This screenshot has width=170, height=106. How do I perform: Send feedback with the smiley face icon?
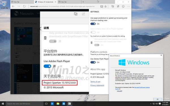(123, 7)
